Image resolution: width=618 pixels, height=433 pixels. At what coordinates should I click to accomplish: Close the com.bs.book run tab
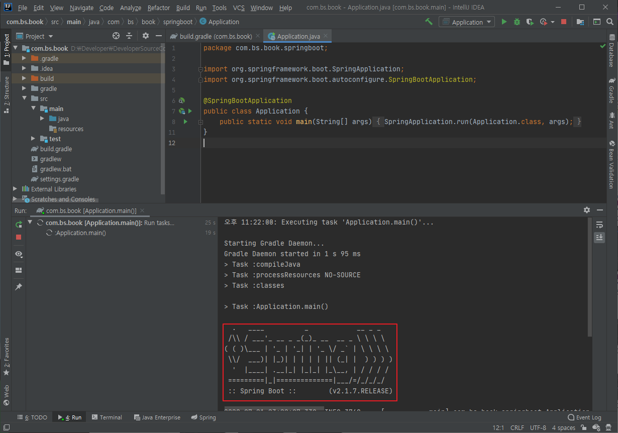click(142, 210)
